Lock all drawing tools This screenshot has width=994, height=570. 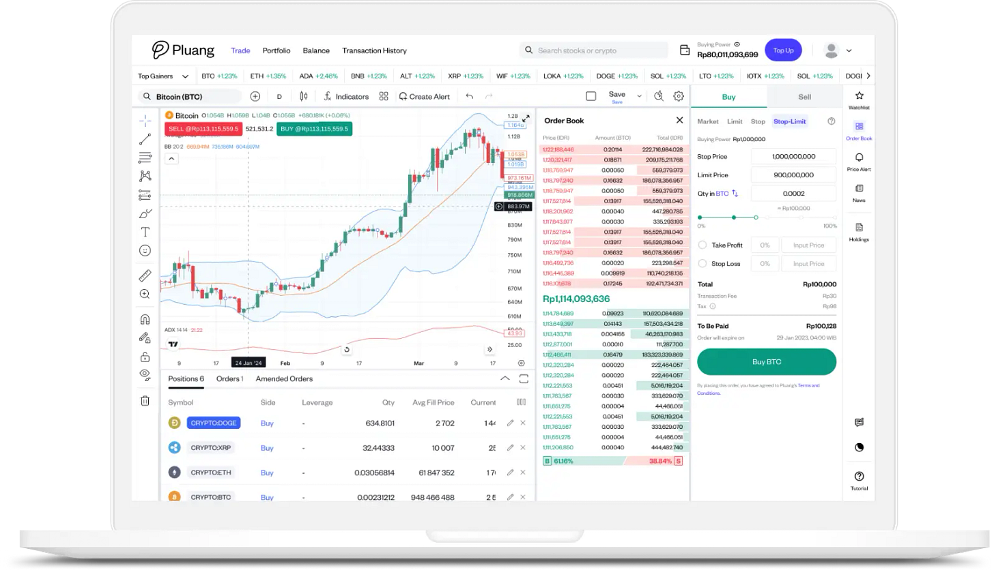tap(145, 357)
